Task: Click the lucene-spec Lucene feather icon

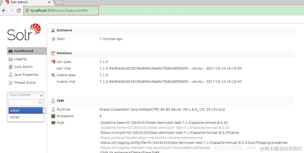Action: (53, 75)
